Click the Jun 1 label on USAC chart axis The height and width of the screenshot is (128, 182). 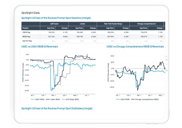pos(87,96)
